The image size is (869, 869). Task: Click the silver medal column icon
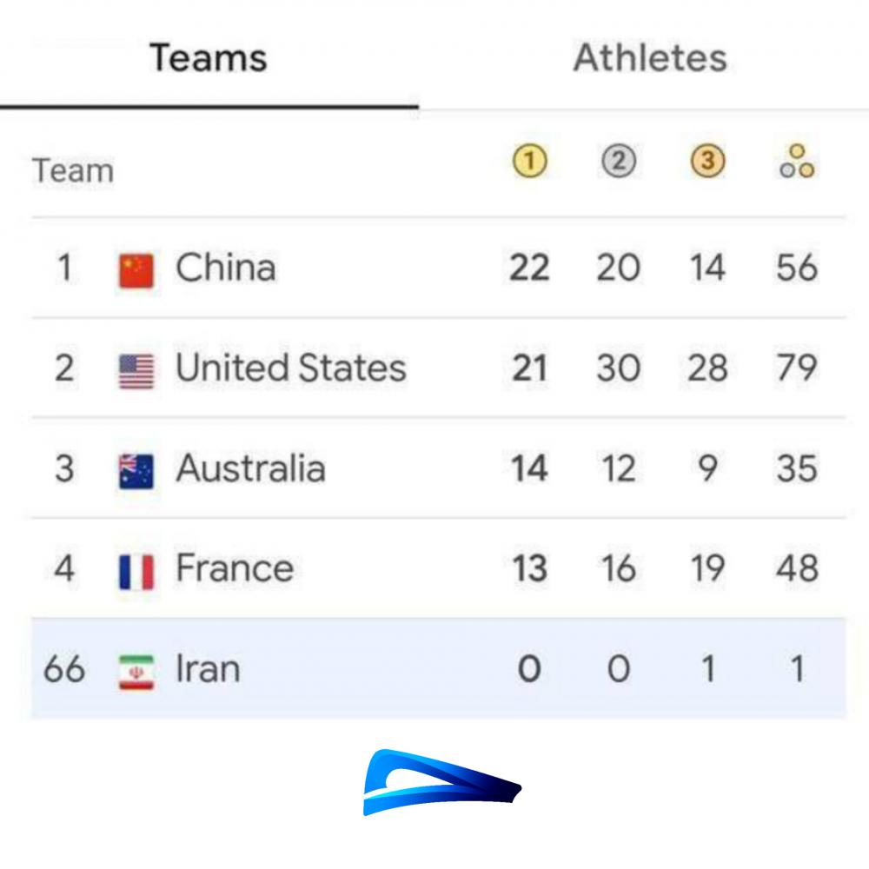click(x=619, y=162)
